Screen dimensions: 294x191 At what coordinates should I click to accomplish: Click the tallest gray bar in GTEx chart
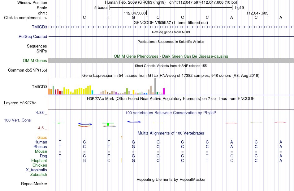coord(155,86)
